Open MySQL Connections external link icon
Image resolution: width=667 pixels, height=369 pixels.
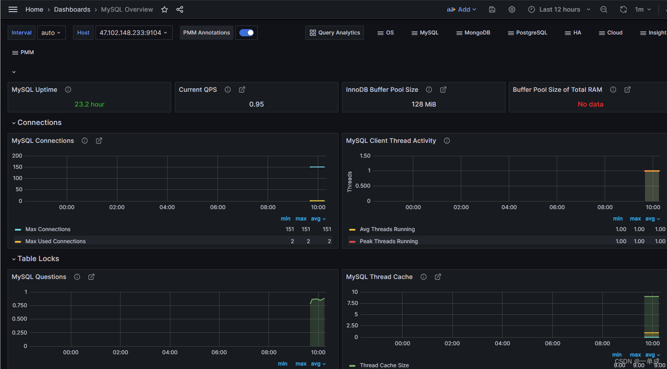pos(99,141)
